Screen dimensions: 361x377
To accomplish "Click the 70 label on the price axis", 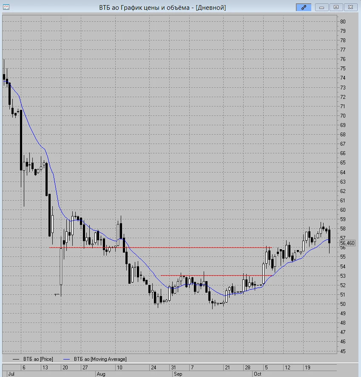I will point(343,115).
